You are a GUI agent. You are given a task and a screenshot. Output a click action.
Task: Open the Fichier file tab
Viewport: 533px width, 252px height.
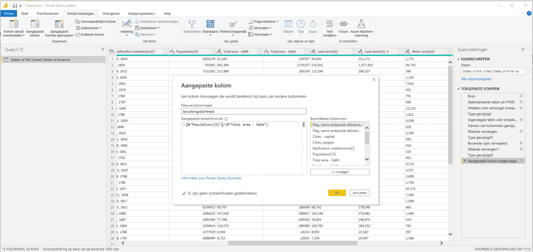(8, 14)
